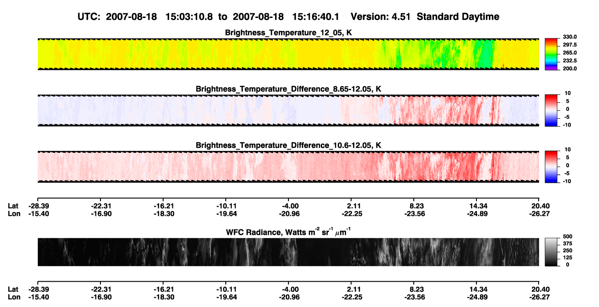The width and height of the screenshot is (599, 307).
Task: Click the 265.0 colorbar label
Action: [x=570, y=53]
